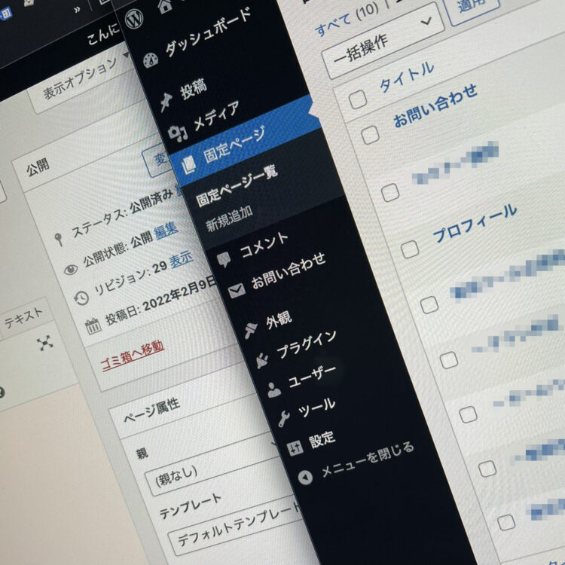Click the calendar icon next to 投稿日
Image resolution: width=565 pixels, height=565 pixels.
coord(93,326)
